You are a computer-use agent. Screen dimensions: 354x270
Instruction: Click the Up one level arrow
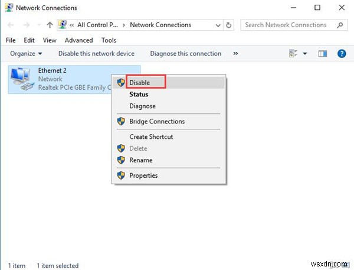pyautogui.click(x=50, y=25)
